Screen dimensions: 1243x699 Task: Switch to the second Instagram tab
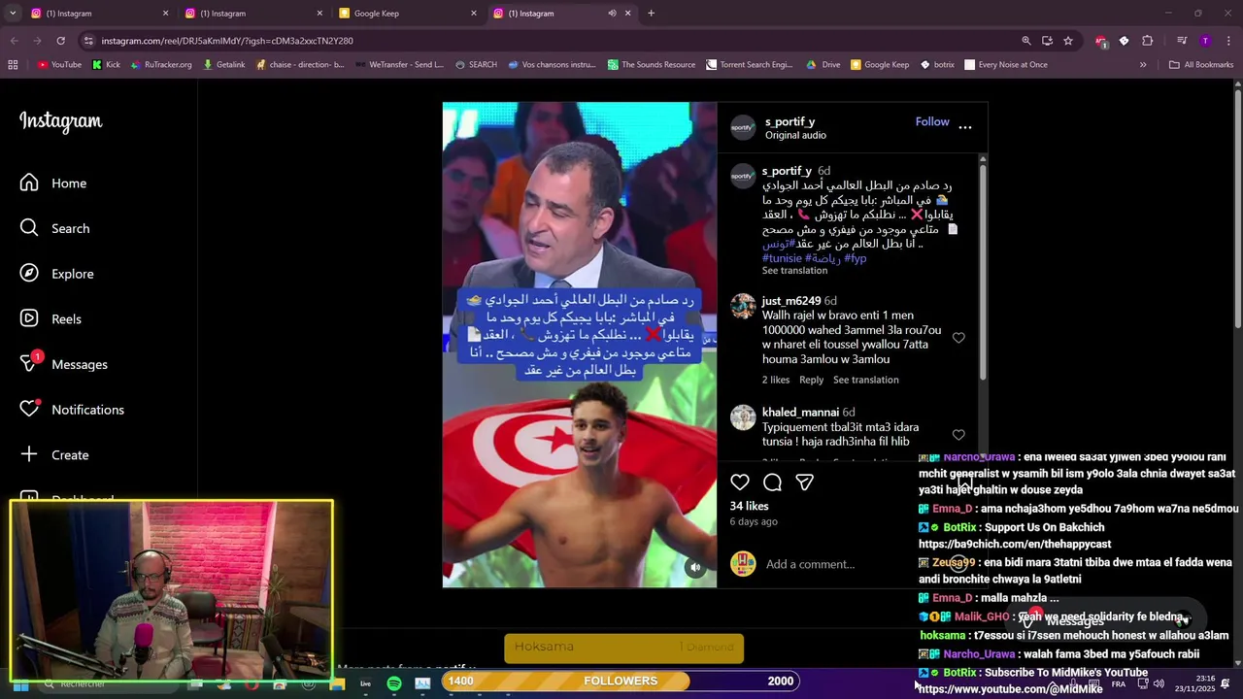click(252, 14)
